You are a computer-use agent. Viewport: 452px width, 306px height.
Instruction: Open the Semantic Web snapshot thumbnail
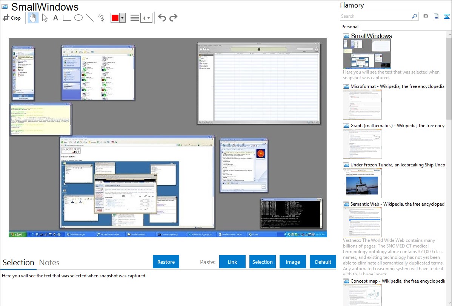(362, 222)
